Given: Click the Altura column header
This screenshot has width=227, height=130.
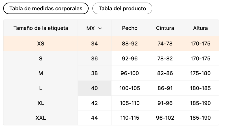Looking at the screenshot, I should 200,28.
